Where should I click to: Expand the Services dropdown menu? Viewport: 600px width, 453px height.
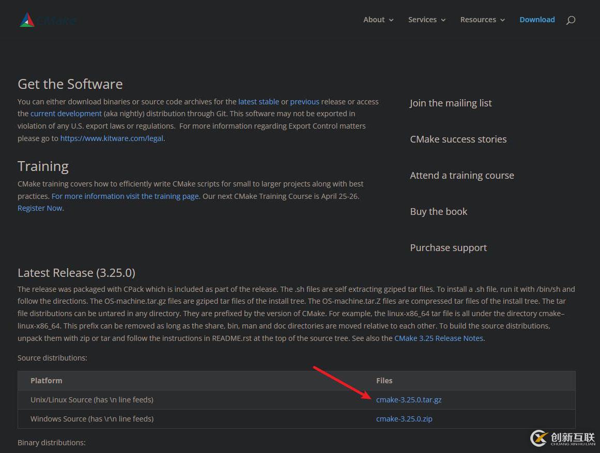coord(426,20)
